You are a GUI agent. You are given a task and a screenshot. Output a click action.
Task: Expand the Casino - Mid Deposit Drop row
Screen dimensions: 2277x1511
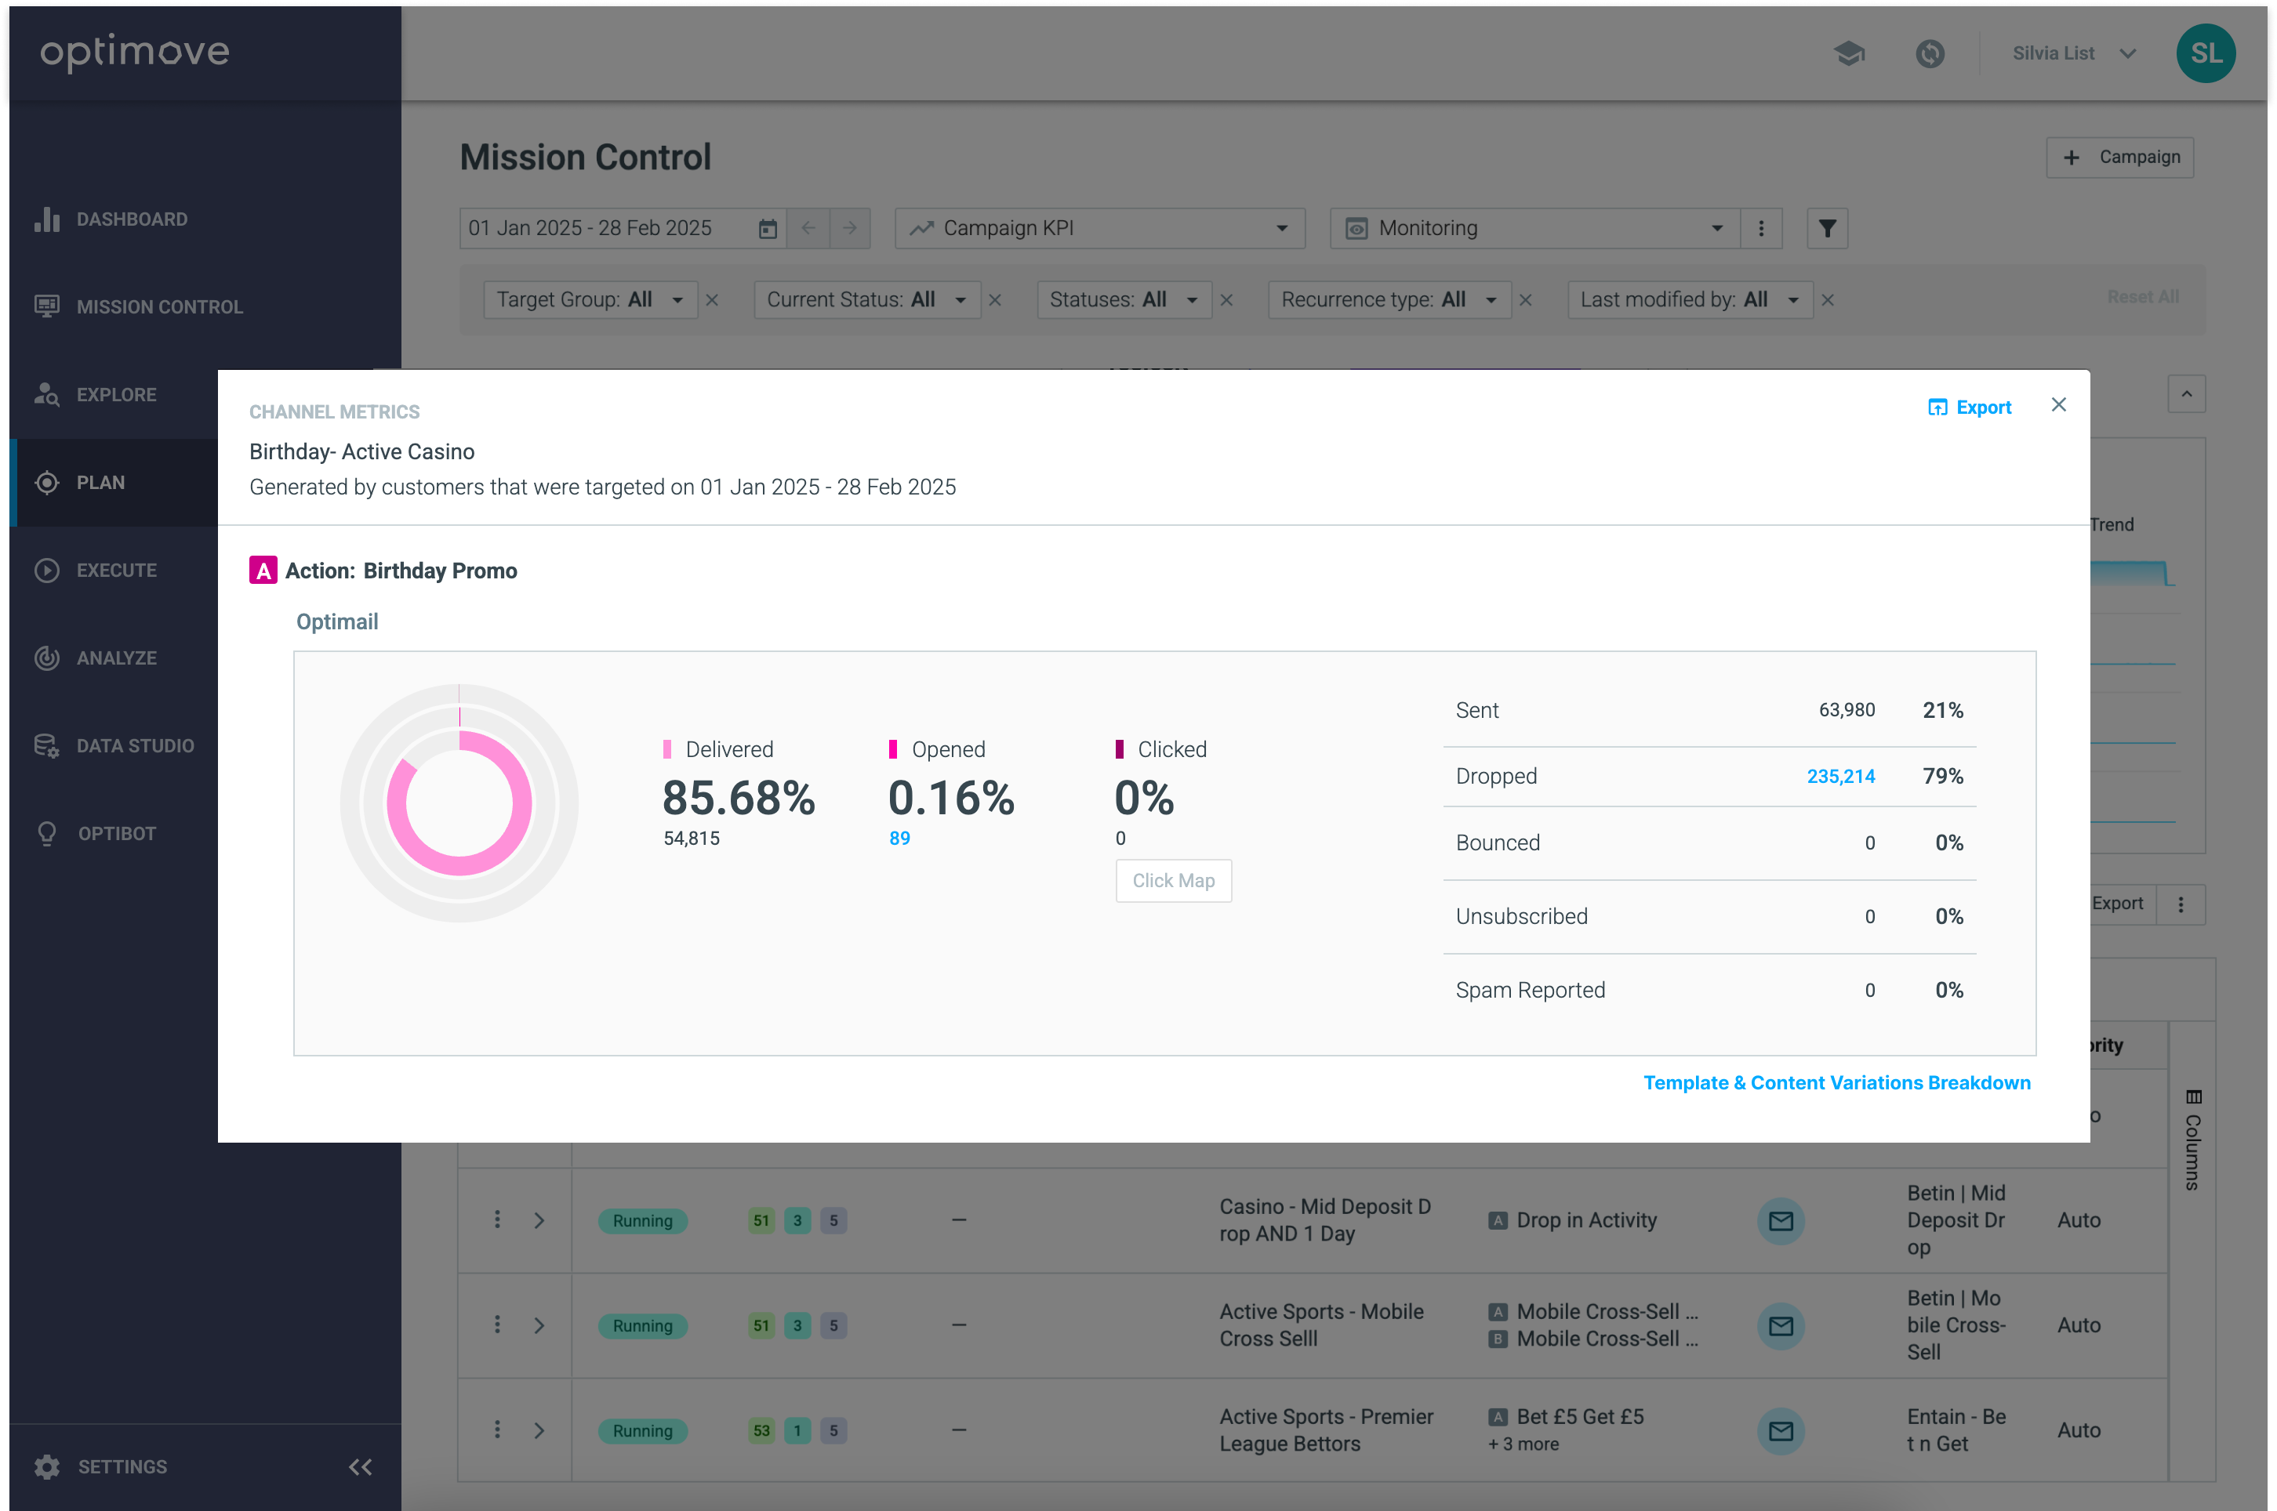pos(539,1220)
